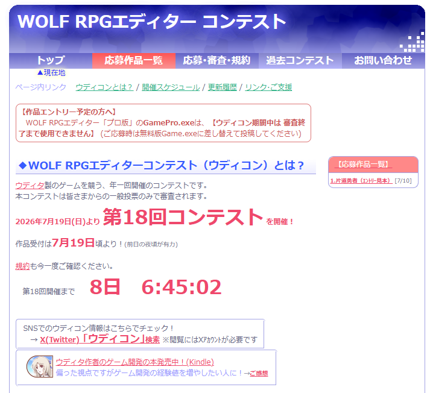Open the Kindle game development book link
Screen dimensions: 430x393
(134, 362)
